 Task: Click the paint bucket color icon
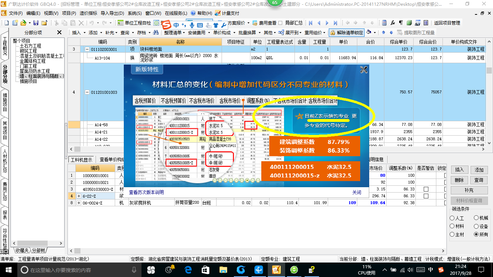pos(368,32)
